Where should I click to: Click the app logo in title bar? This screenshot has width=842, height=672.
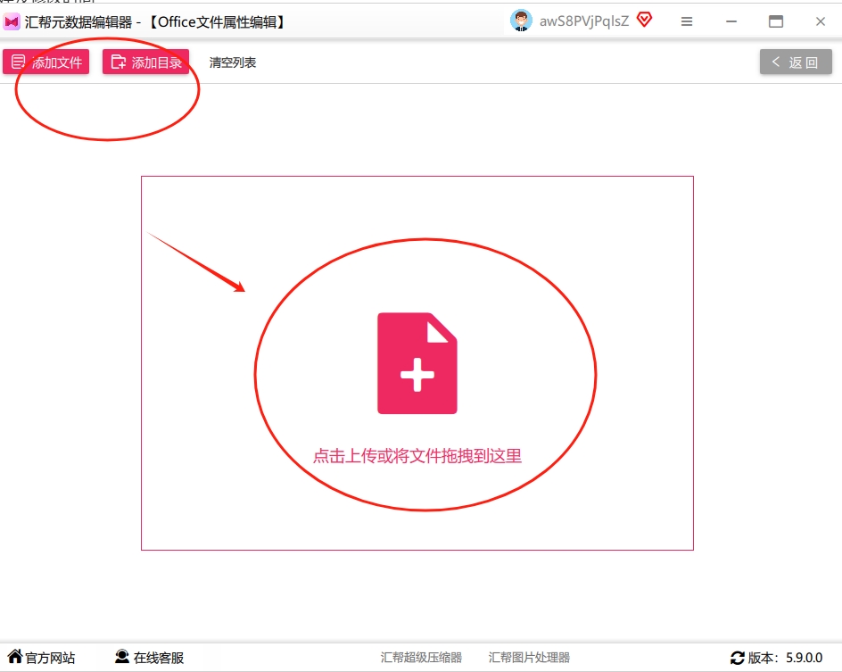(12, 22)
